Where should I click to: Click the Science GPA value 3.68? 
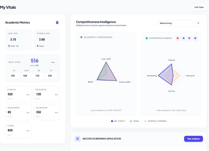pyautogui.click(x=42, y=40)
